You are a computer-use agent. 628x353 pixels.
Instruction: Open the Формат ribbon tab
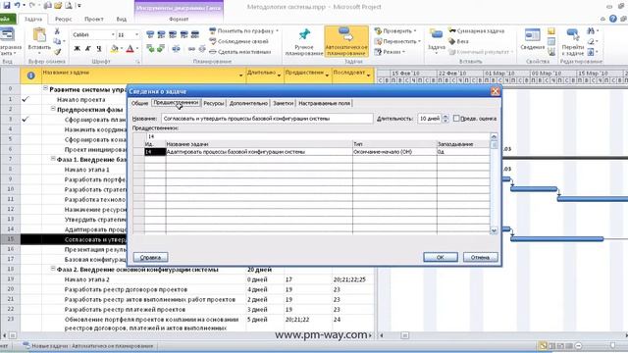179,19
